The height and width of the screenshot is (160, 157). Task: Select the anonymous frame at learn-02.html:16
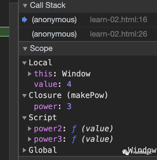tap(88, 20)
